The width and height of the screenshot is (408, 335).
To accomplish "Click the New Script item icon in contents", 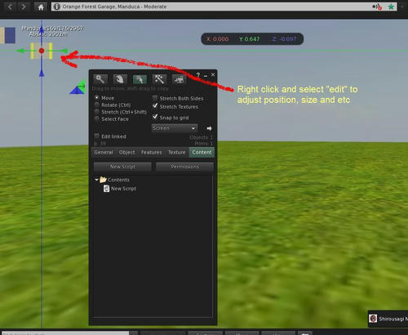I will pyautogui.click(x=107, y=189).
